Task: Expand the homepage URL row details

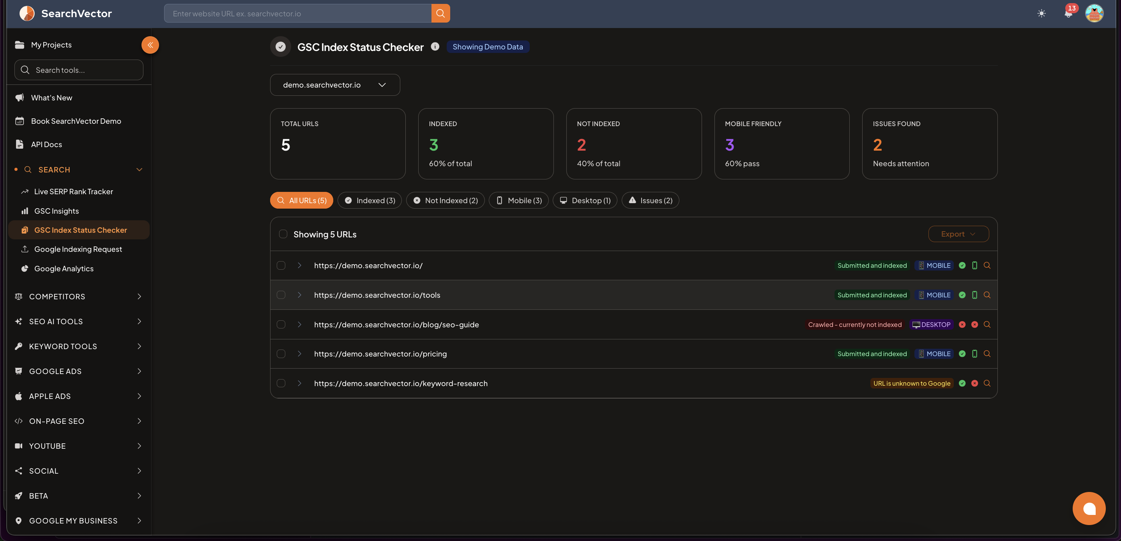Action: coord(299,265)
